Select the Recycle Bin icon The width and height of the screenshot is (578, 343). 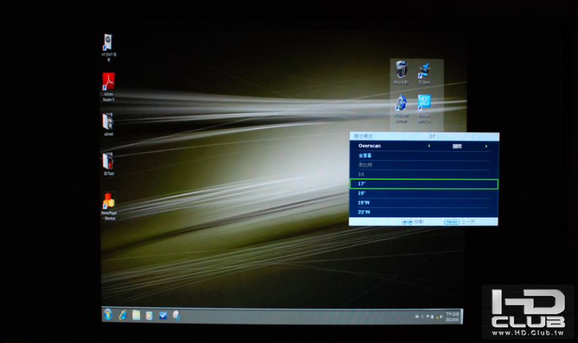coord(401,73)
